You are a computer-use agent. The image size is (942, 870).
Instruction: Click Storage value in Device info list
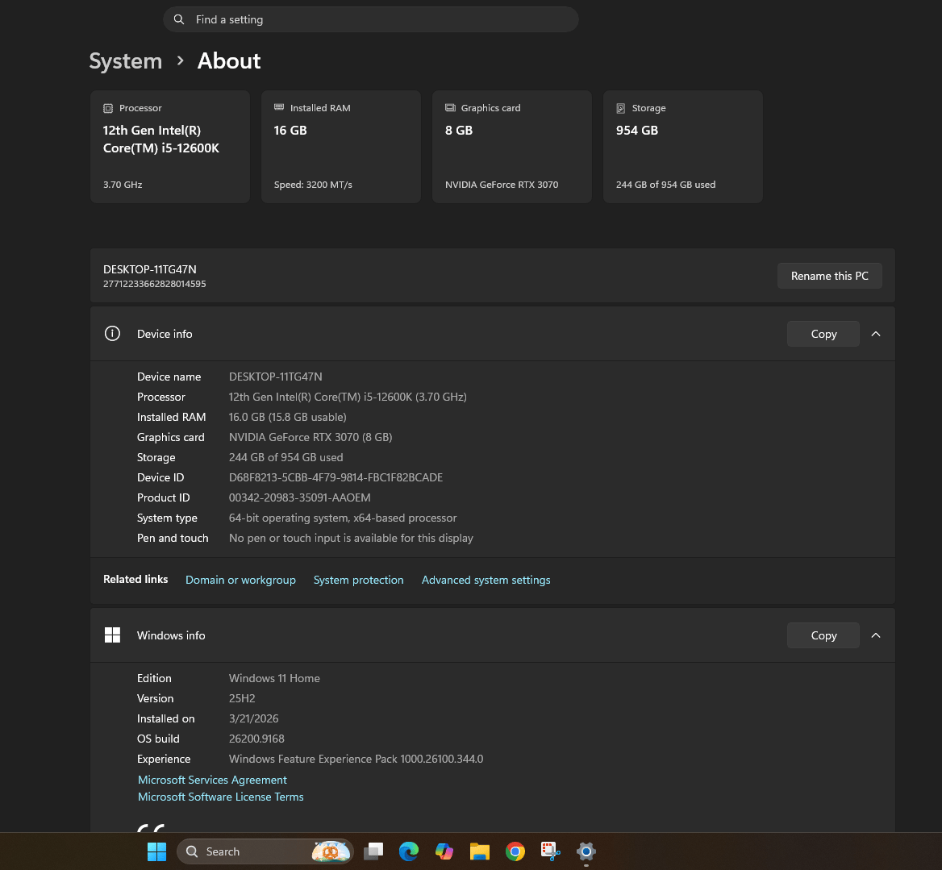tap(286, 457)
